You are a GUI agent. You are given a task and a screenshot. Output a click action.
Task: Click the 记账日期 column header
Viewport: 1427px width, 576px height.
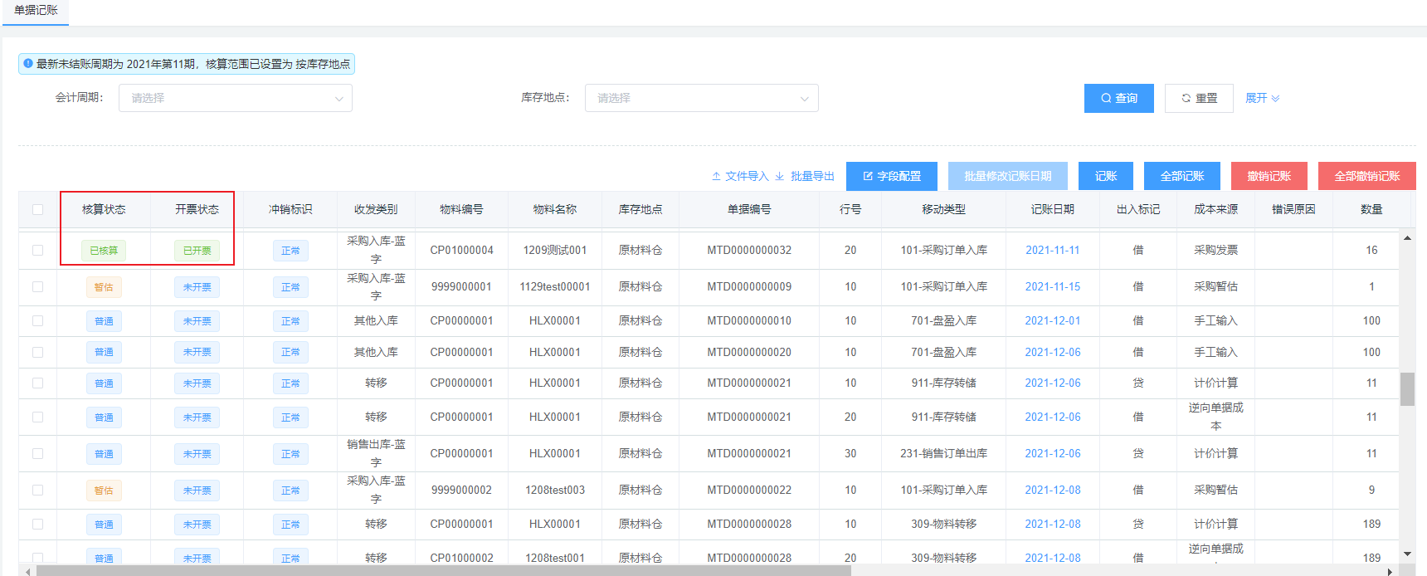[1052, 209]
